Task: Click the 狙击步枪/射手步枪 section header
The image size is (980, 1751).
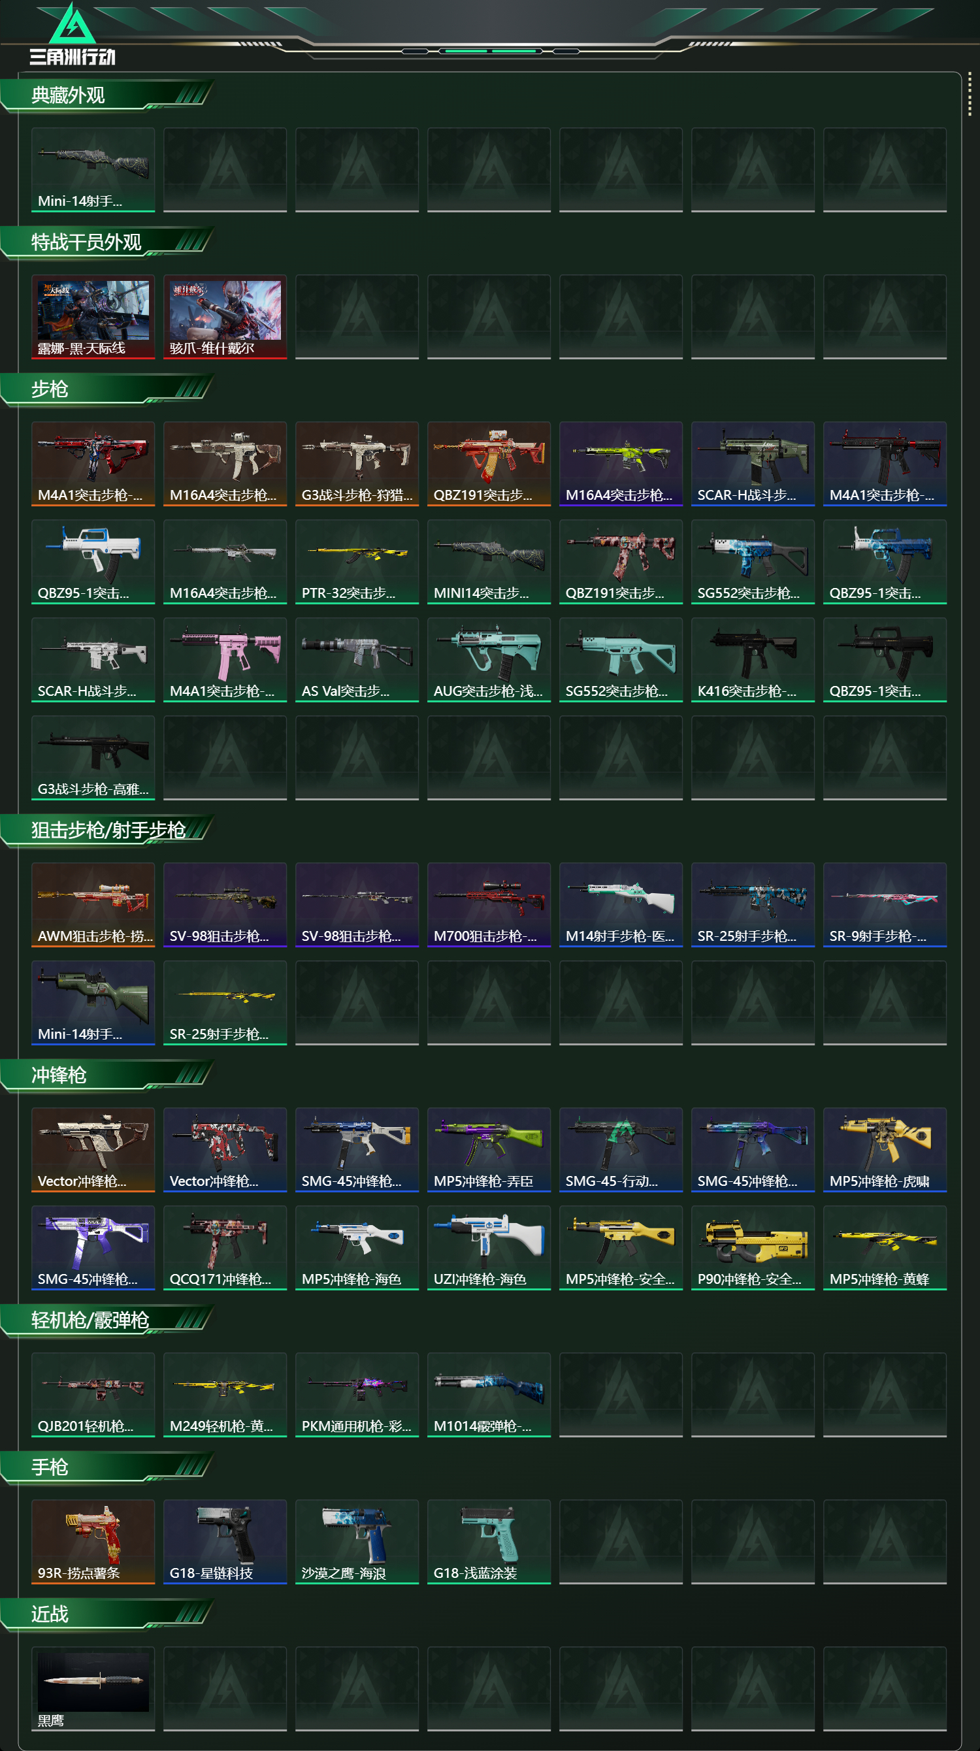Action: (x=107, y=830)
